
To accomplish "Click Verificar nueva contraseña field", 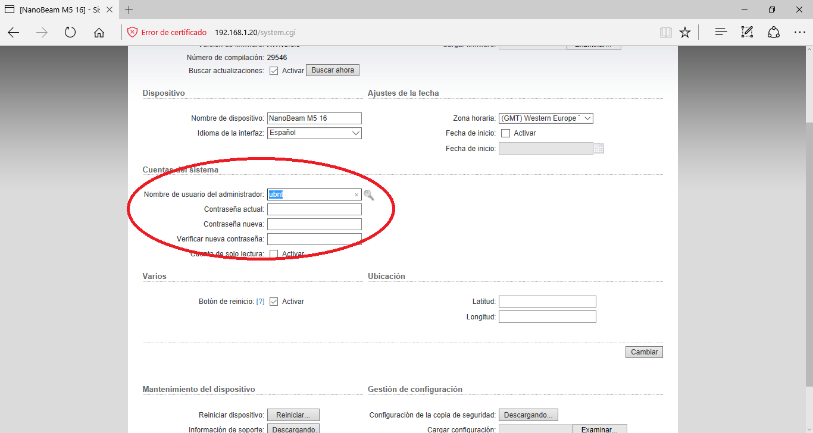I will click(x=314, y=239).
